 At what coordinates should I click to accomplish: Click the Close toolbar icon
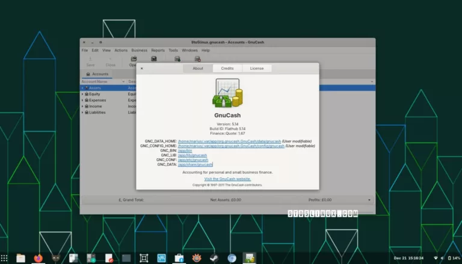click(x=110, y=60)
